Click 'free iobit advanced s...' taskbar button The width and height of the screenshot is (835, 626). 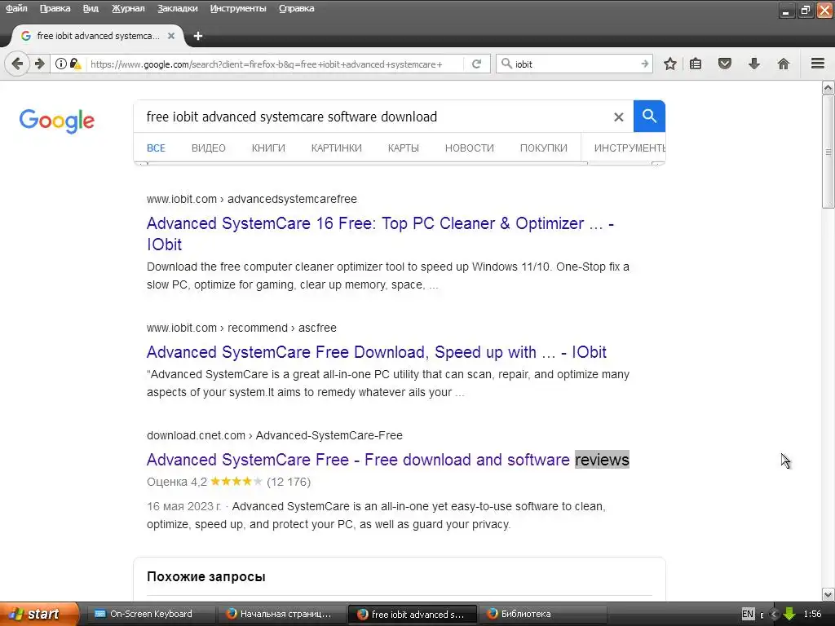[x=413, y=614]
